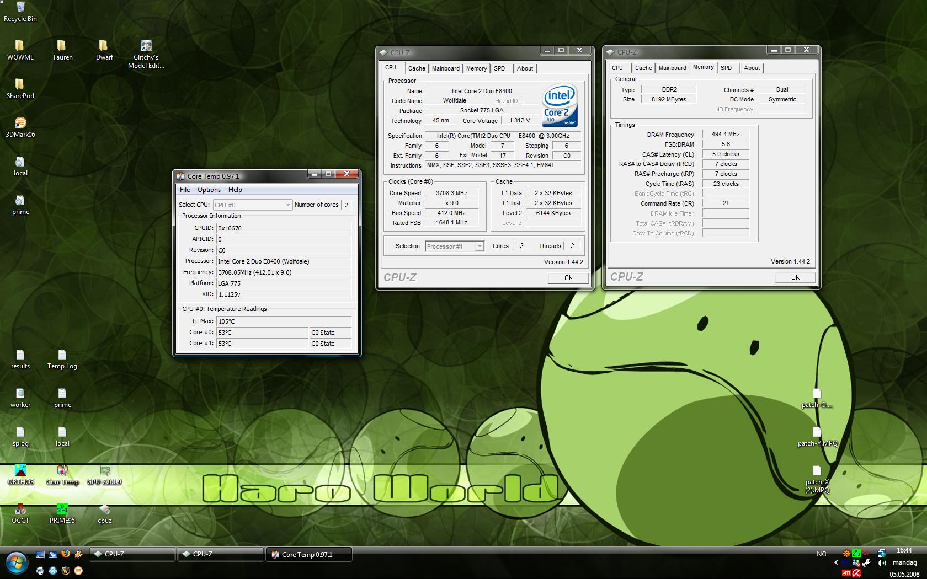Switch to Cache tab in right CPU-Z
Viewport: 927px width, 579px height.
pos(643,68)
